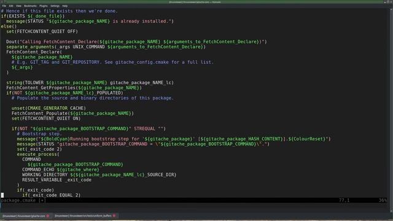Click the 'execute_process(' line
This screenshot has height=221, width=393.
tap(38, 154)
